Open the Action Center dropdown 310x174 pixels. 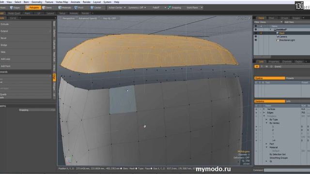click(x=117, y=8)
